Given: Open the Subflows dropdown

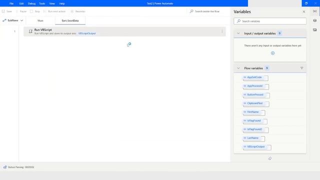Looking at the screenshot, I should tap(13, 20).
